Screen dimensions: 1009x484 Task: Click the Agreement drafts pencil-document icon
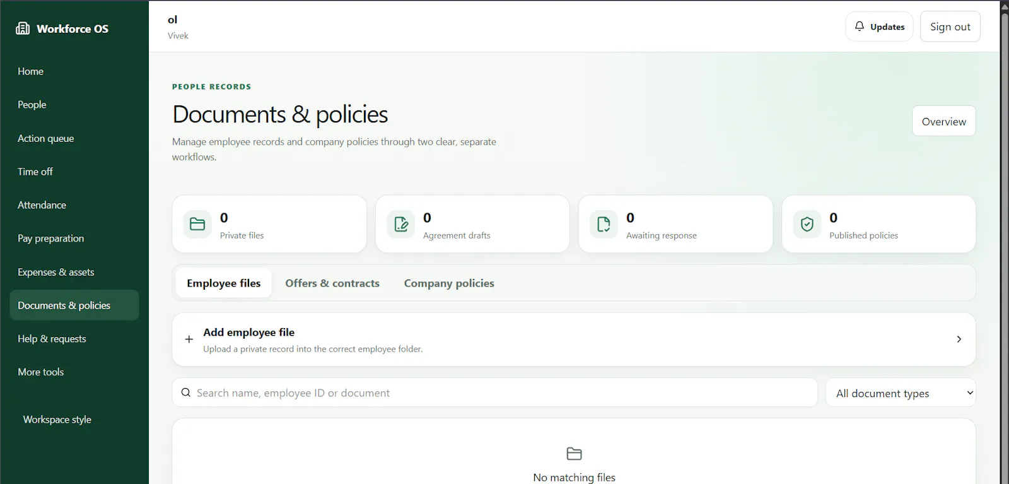(401, 224)
